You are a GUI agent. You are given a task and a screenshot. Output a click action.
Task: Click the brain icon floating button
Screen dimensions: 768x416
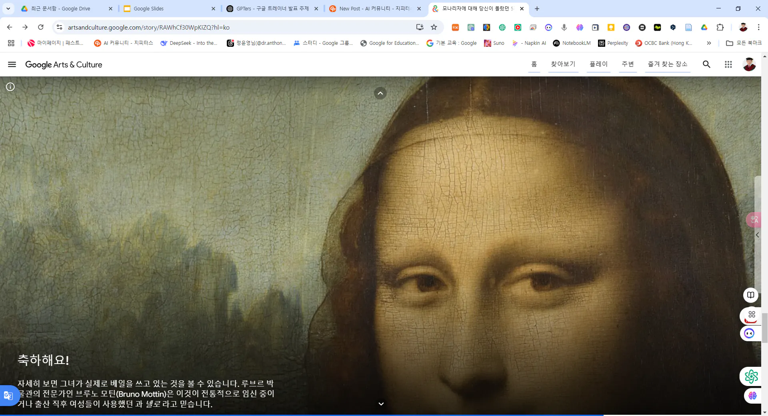click(x=752, y=396)
